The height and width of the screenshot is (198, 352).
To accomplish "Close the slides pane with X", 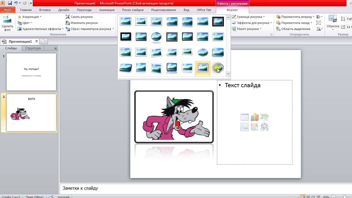I will 56,48.
